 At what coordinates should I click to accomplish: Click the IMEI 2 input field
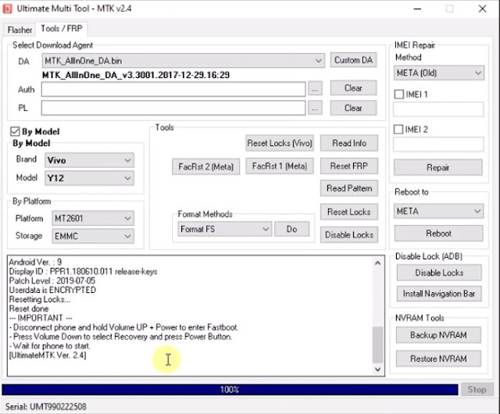tap(438, 145)
